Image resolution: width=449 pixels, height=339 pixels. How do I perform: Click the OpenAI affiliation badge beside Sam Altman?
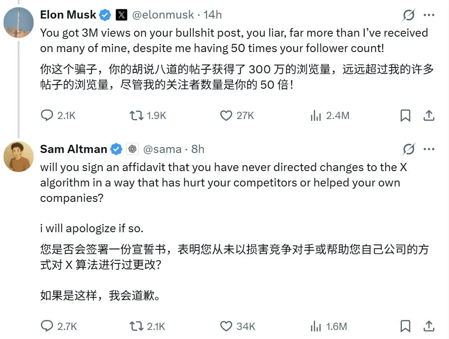point(132,149)
